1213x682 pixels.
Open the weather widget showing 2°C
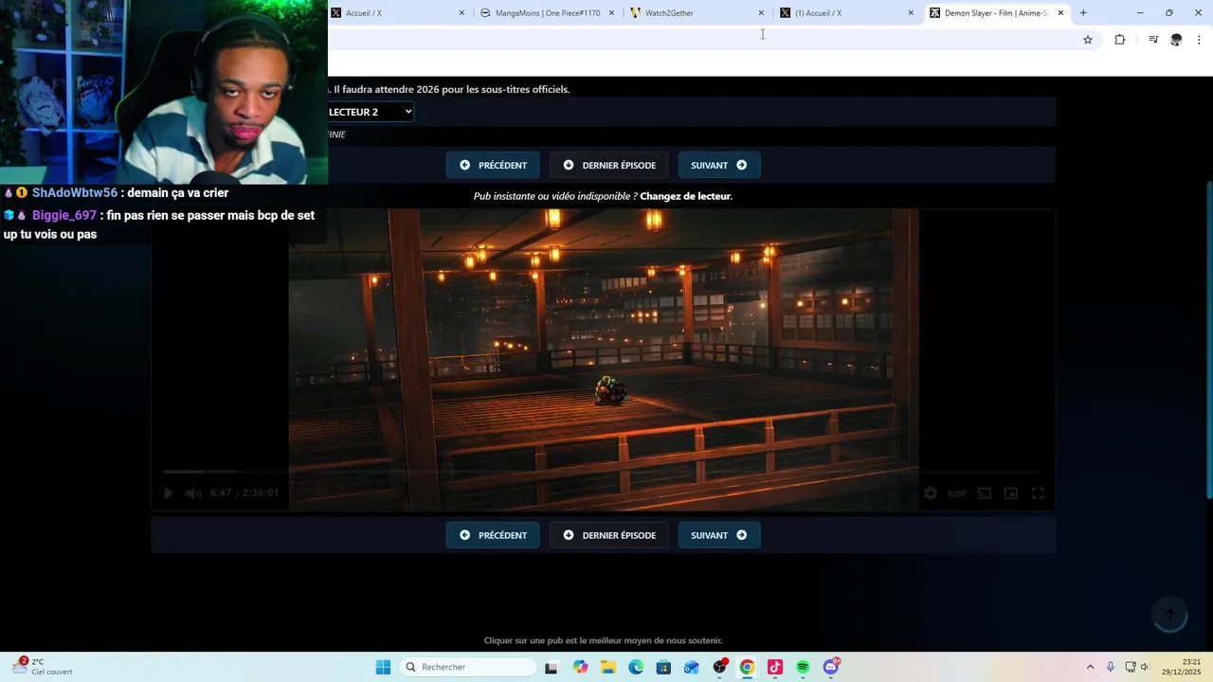coord(44,667)
